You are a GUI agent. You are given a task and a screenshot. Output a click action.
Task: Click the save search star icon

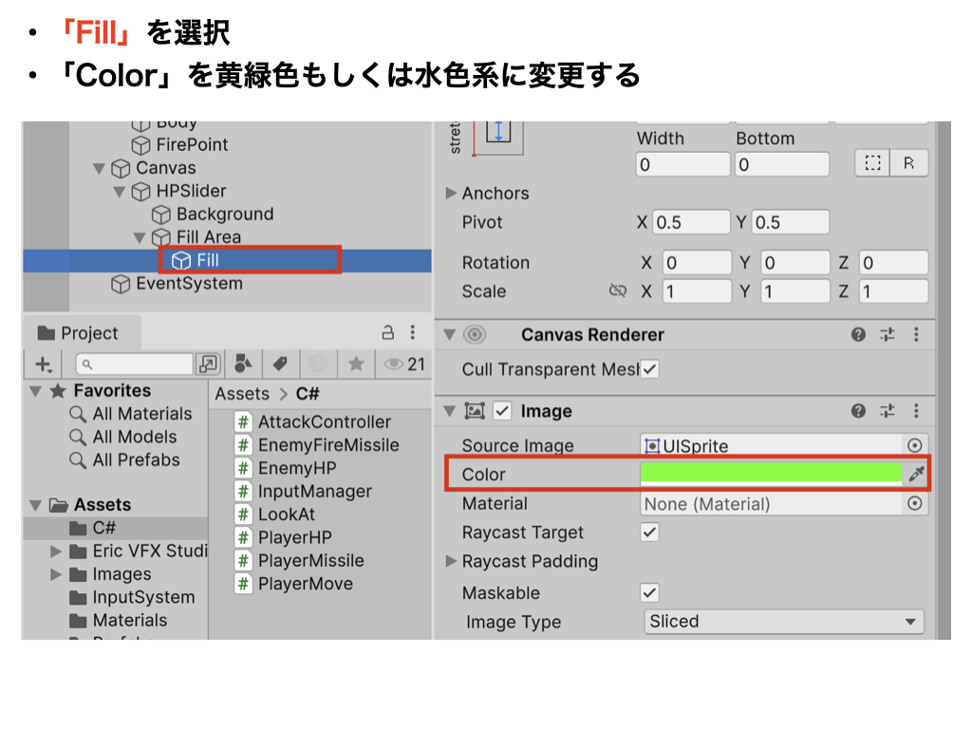(357, 364)
